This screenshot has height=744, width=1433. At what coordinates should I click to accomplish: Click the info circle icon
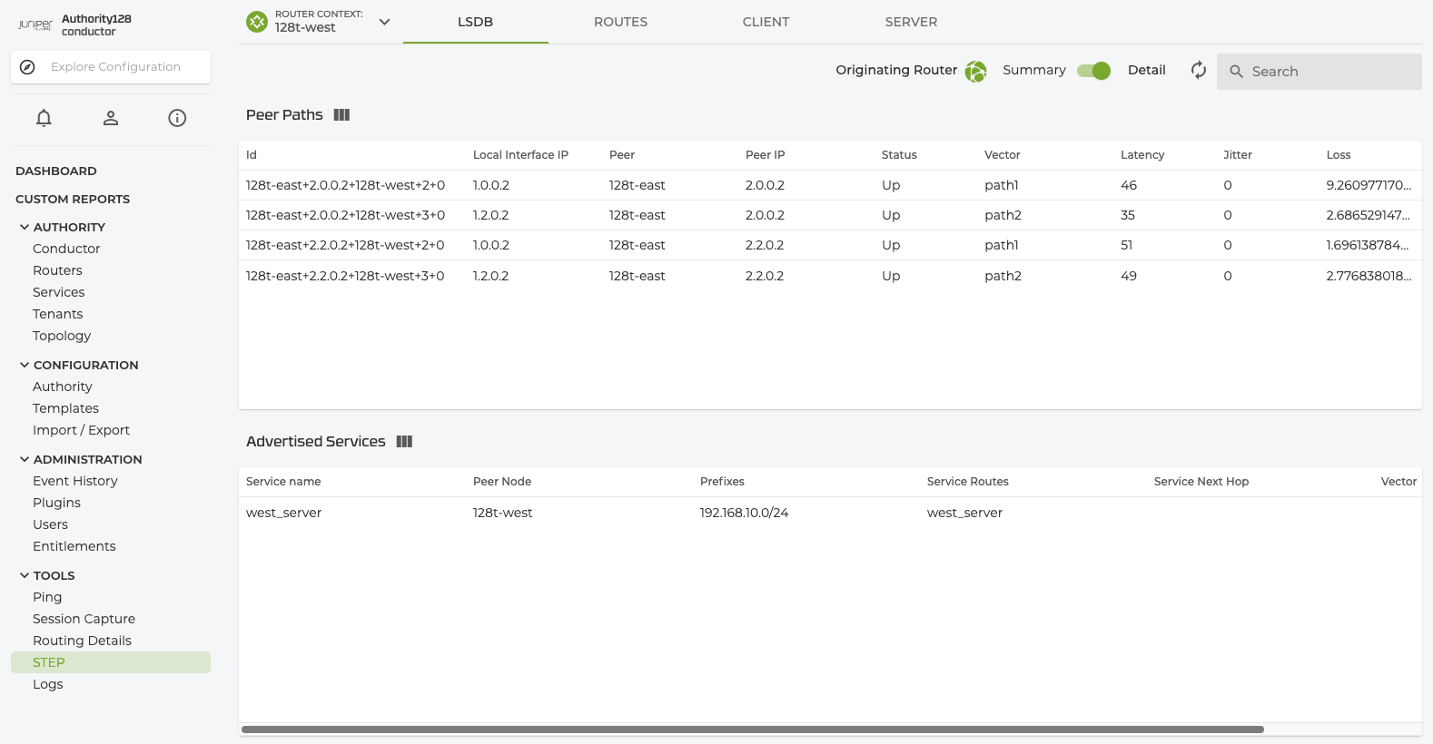177,118
